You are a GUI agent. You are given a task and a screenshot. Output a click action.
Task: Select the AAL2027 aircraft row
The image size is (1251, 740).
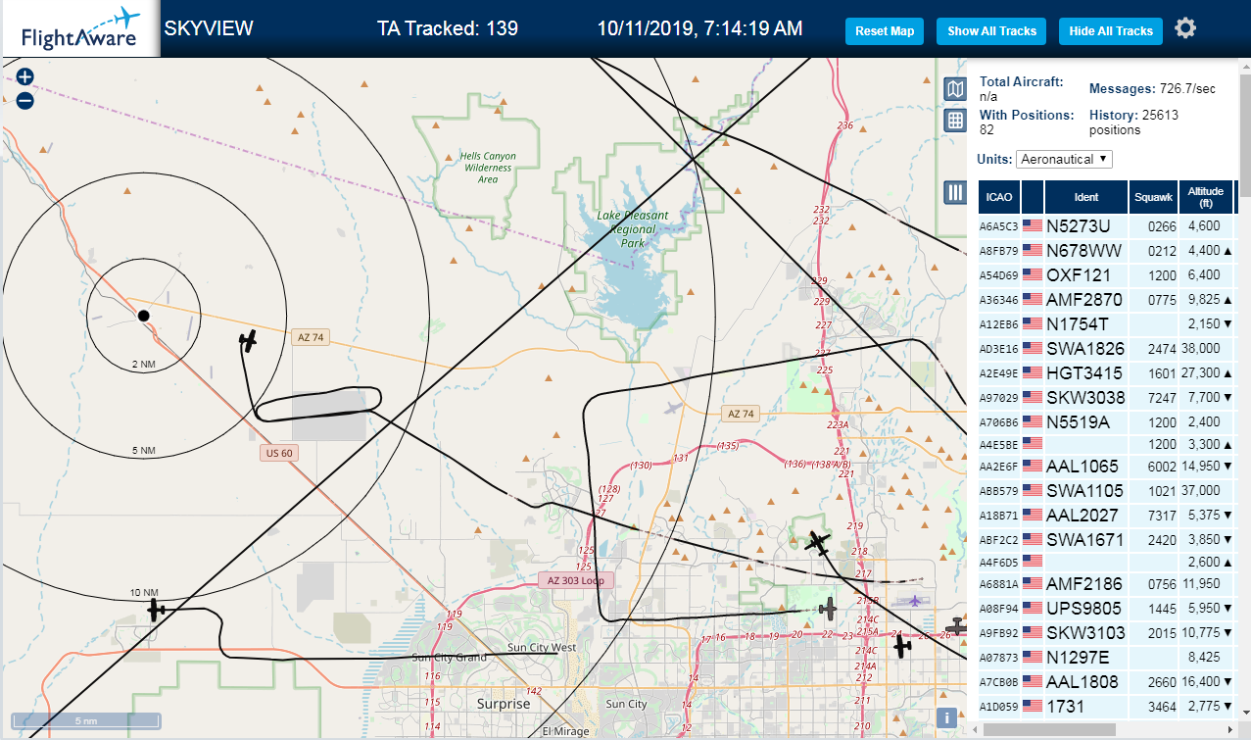[1107, 515]
